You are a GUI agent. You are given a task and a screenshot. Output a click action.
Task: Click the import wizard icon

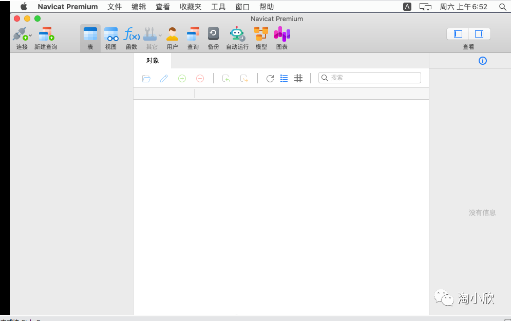click(226, 78)
